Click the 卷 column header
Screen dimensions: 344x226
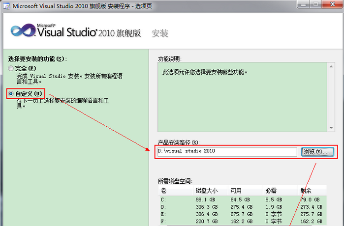[176, 191]
